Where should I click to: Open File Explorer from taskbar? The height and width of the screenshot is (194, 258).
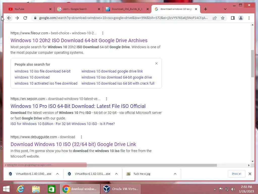coord(36,189)
